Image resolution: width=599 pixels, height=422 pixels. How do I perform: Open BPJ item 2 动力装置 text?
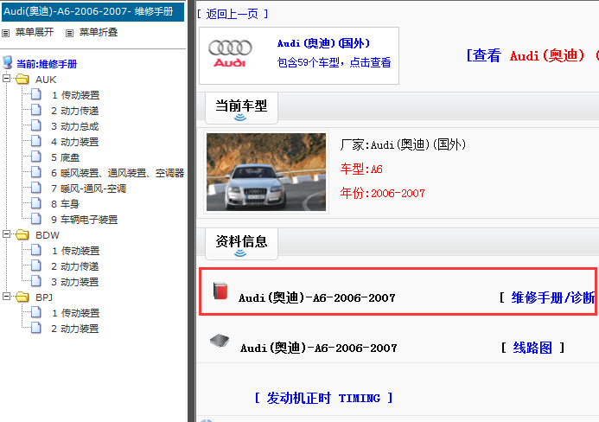pyautogui.click(x=75, y=329)
